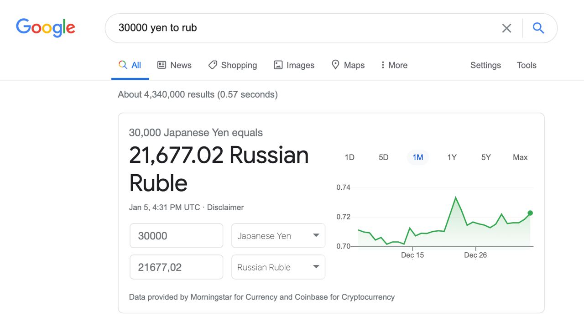Select the 1Y chart range
This screenshot has width=584, height=322.
(x=452, y=157)
